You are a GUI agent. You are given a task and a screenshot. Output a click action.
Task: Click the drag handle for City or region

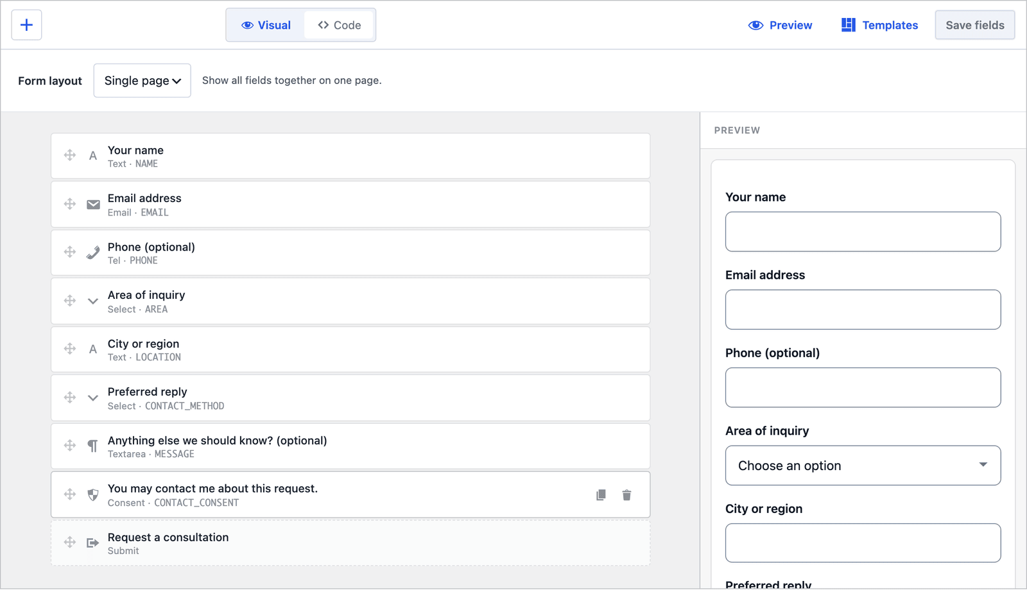(x=70, y=349)
